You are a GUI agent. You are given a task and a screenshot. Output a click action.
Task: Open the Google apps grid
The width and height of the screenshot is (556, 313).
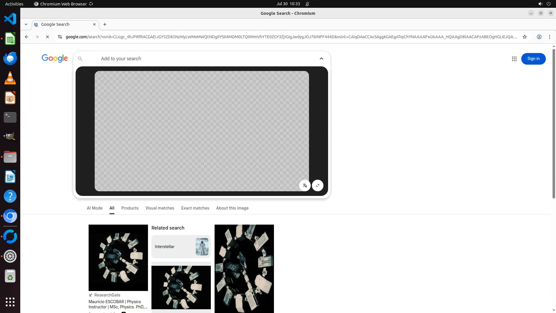pos(514,59)
